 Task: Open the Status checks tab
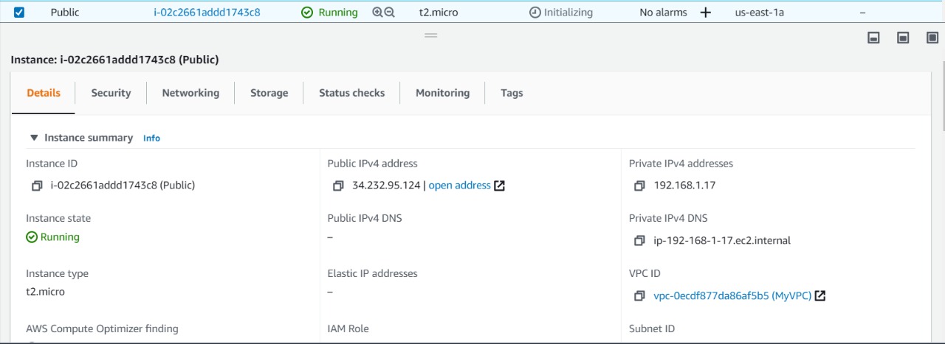pyautogui.click(x=351, y=93)
